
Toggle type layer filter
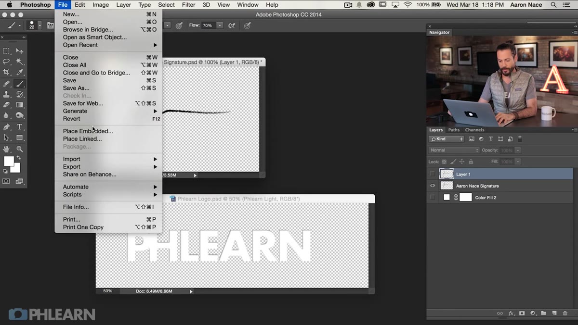(491, 139)
